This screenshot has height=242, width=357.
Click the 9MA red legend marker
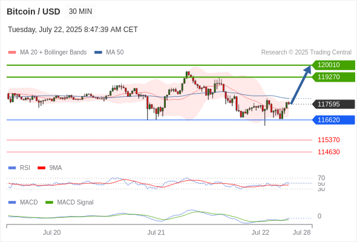(41, 168)
